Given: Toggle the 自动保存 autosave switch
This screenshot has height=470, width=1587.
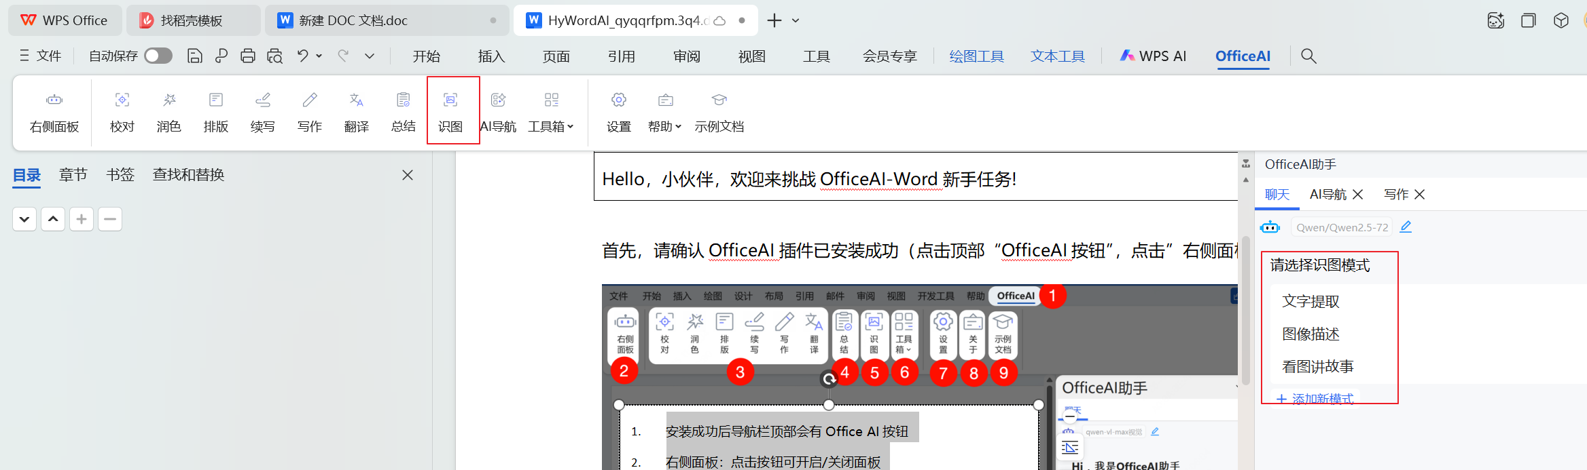Looking at the screenshot, I should click(158, 56).
